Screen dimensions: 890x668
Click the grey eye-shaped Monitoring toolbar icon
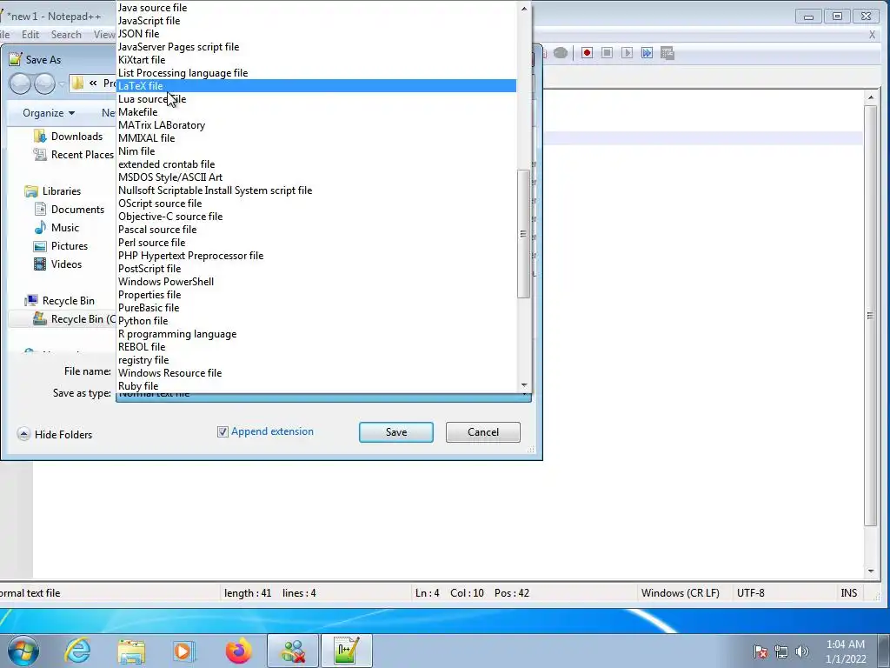(561, 53)
